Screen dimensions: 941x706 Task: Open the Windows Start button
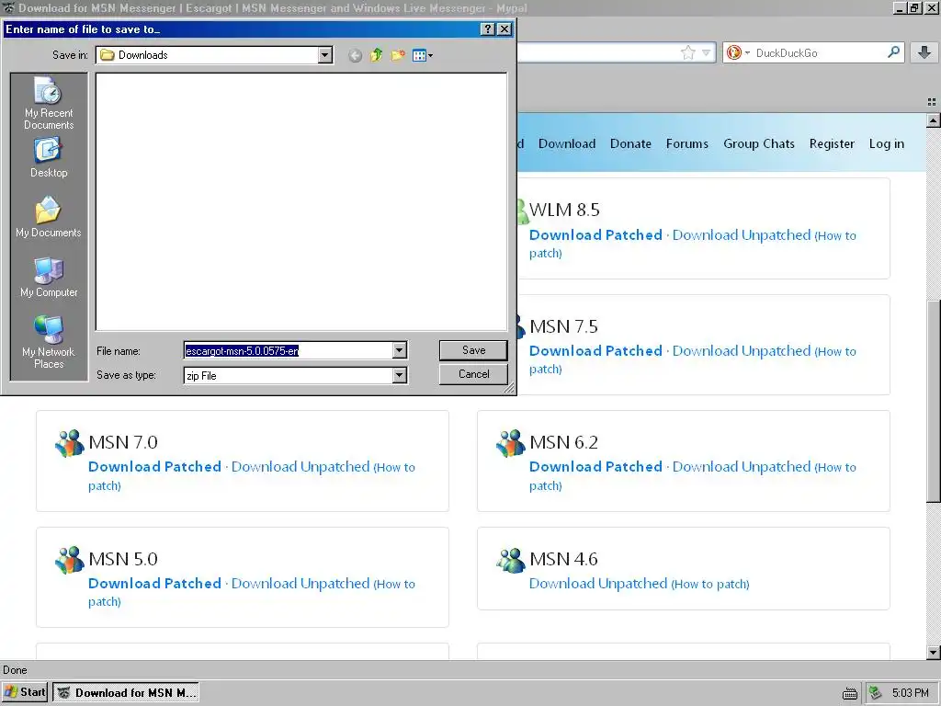pos(25,692)
